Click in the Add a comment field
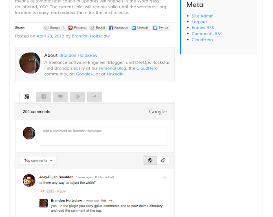Screen dimensions: 273x217 click(x=103, y=136)
